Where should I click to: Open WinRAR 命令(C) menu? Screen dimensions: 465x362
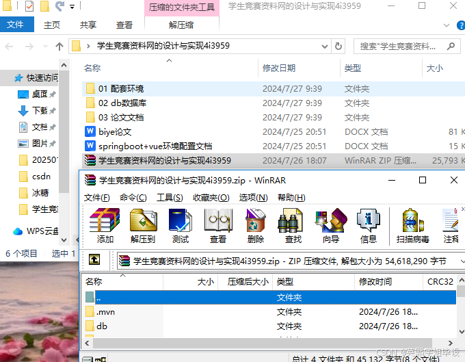(x=133, y=197)
